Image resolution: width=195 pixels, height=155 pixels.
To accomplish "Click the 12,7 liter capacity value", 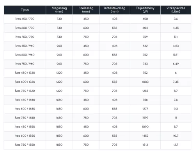I will pyautogui.click(x=176, y=145).
